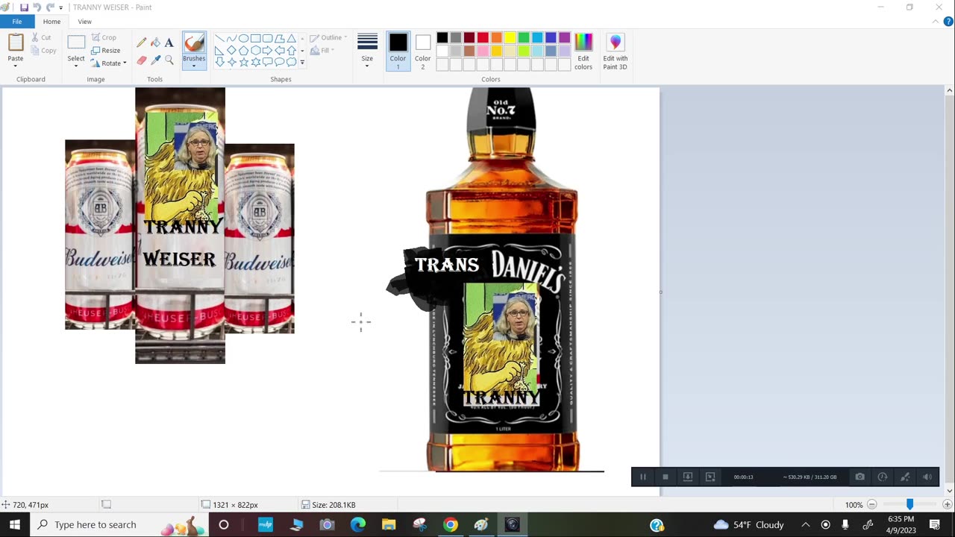Open the Paste dropdown arrow
Viewport: 955px width, 537px height.
pos(16,66)
